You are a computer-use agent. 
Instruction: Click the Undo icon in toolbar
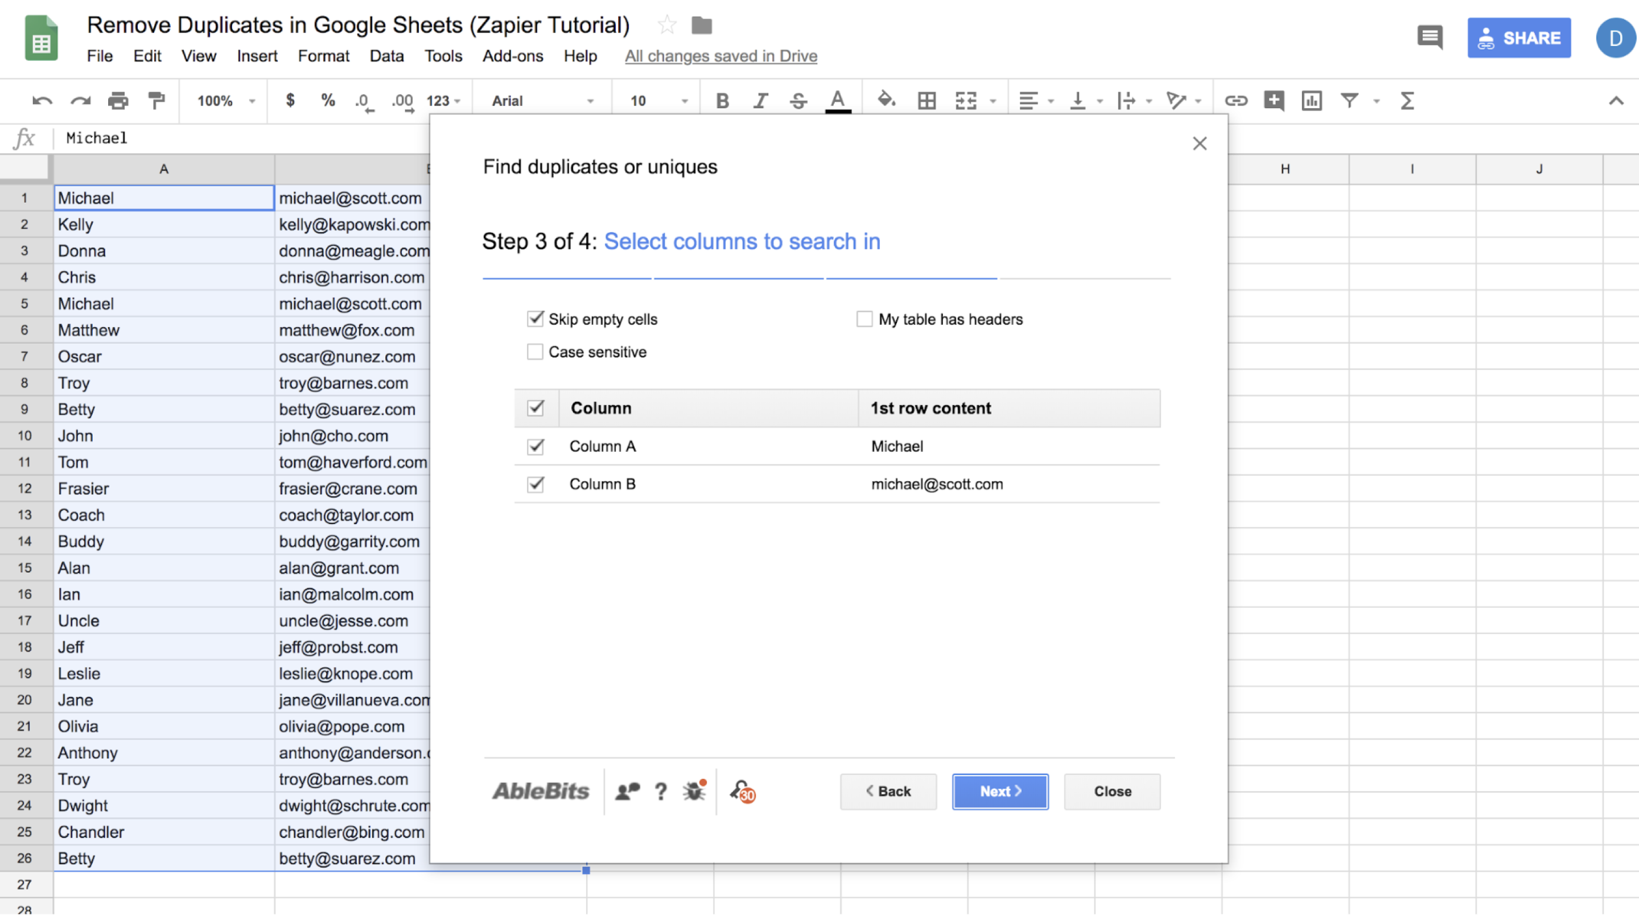pyautogui.click(x=39, y=100)
